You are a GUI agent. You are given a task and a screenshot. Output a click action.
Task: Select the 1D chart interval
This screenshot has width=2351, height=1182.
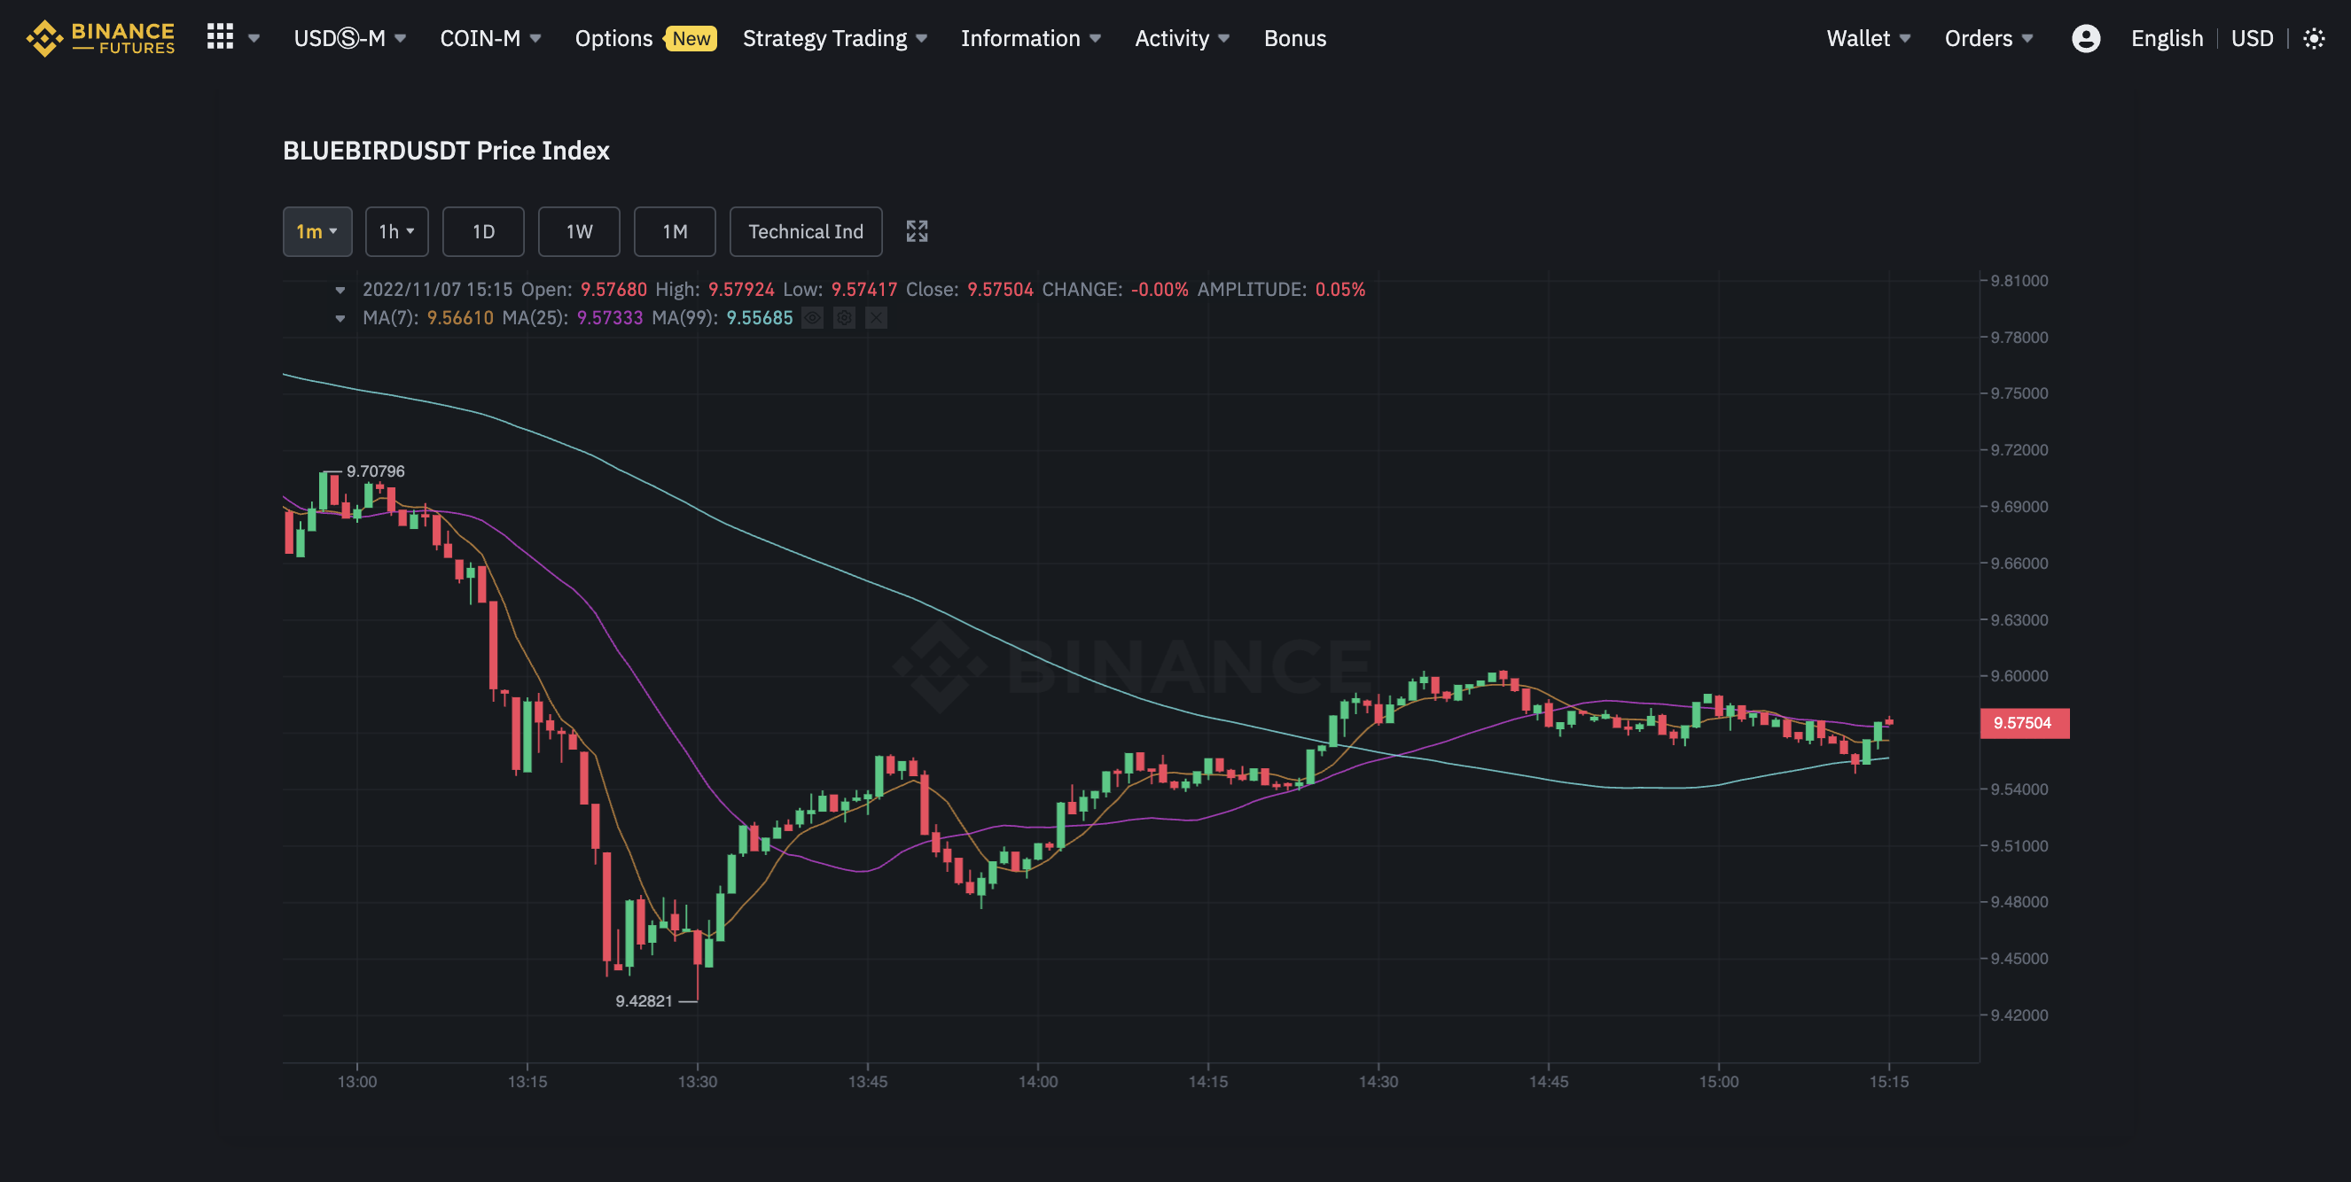pos(483,231)
